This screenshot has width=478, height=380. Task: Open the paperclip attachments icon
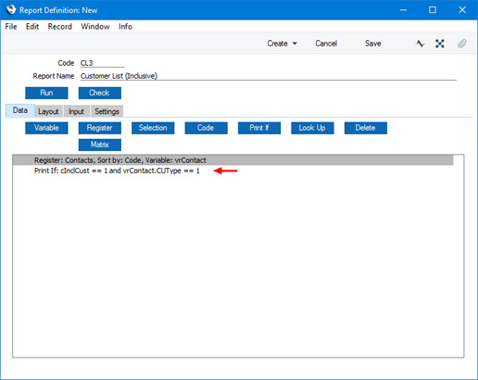[461, 44]
